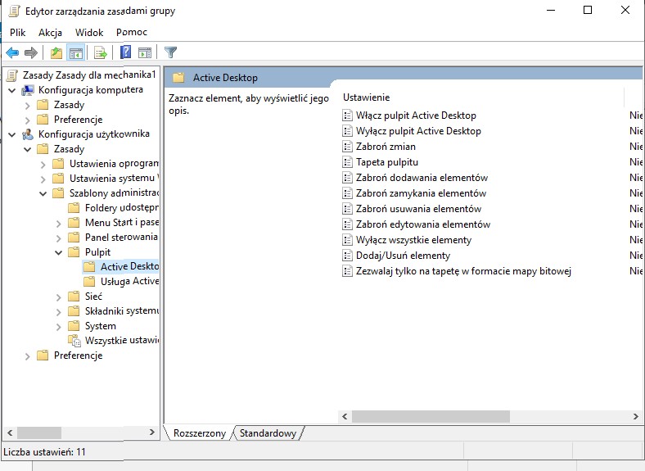Click the settings list horizontal scrollbar
Image resolution: width=645 pixels, height=471 pixels.
point(431,416)
